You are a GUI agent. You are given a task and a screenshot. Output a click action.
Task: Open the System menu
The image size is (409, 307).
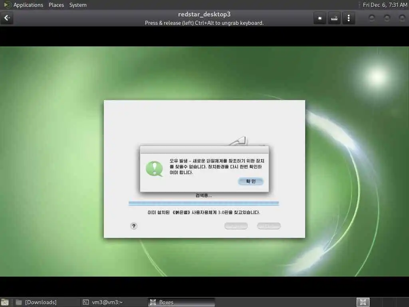pos(78,5)
